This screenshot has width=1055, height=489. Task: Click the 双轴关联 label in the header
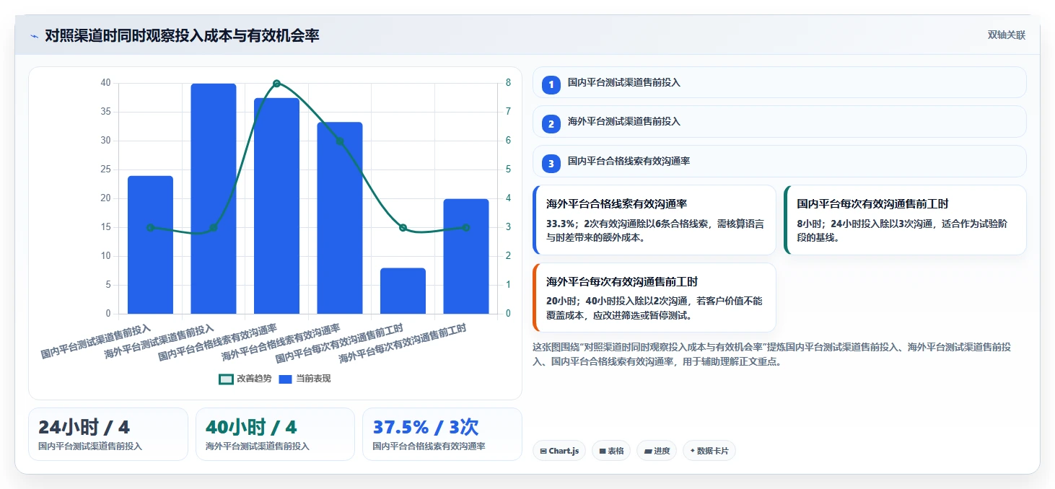(1006, 35)
